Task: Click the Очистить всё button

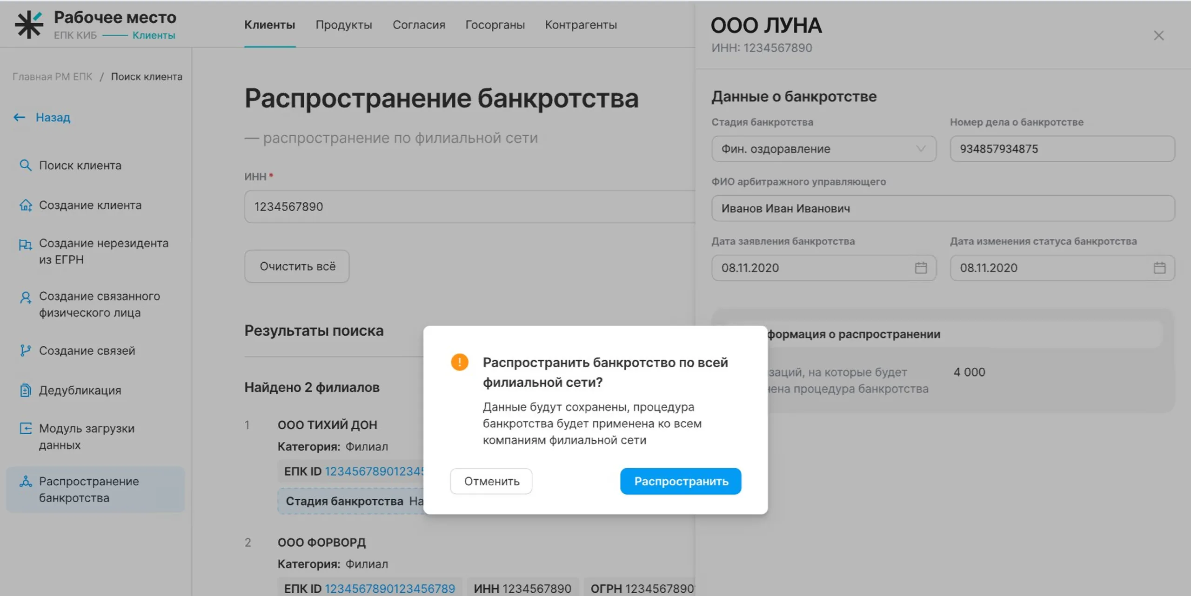Action: click(297, 266)
